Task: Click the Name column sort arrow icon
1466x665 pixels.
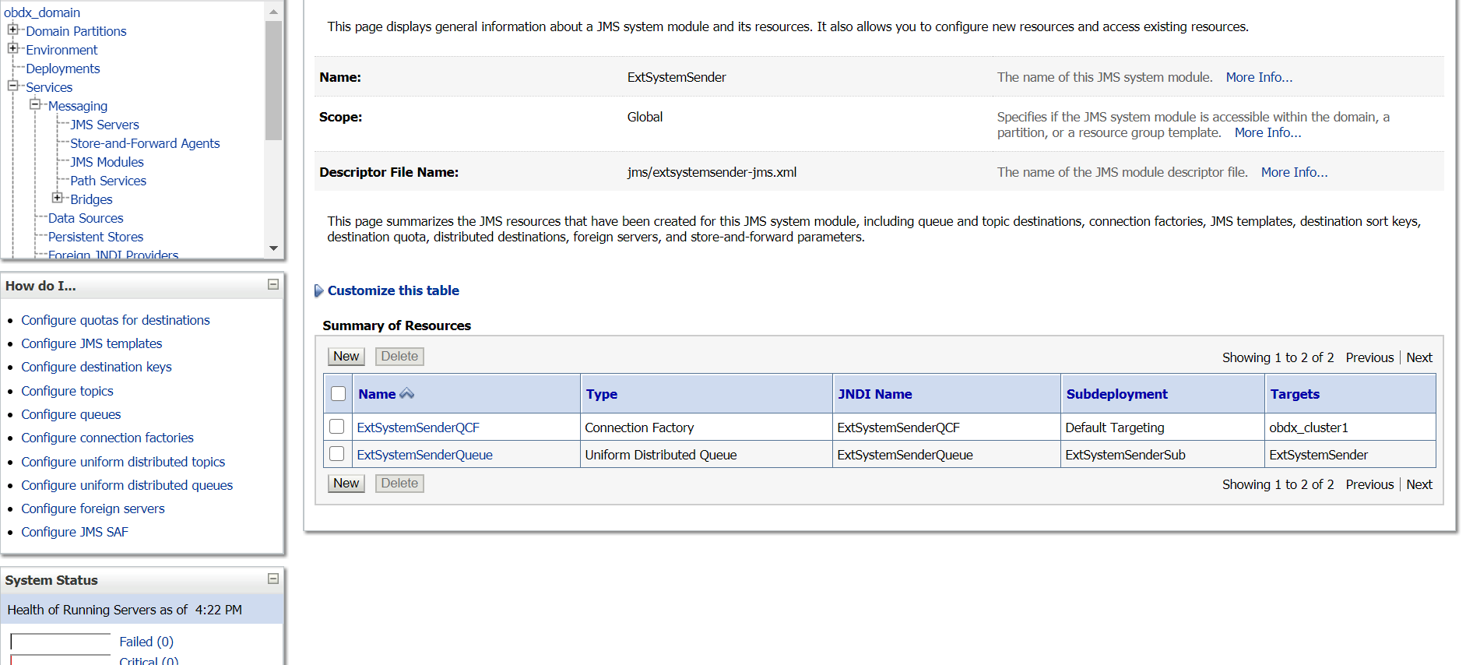Action: [x=406, y=394]
